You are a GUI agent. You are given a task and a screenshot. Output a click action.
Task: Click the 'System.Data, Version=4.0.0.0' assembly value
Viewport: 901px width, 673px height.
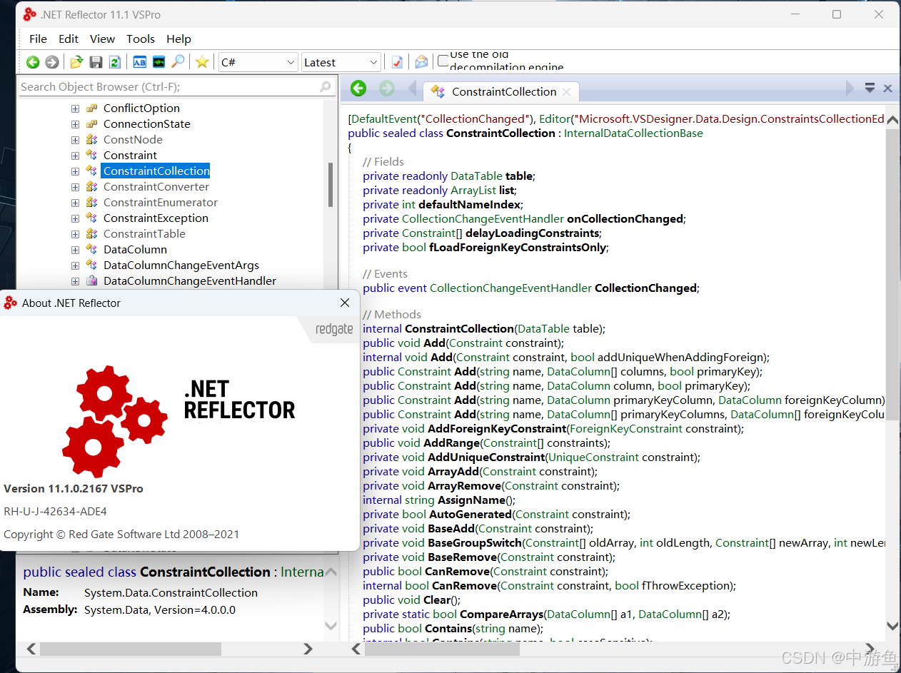(160, 609)
